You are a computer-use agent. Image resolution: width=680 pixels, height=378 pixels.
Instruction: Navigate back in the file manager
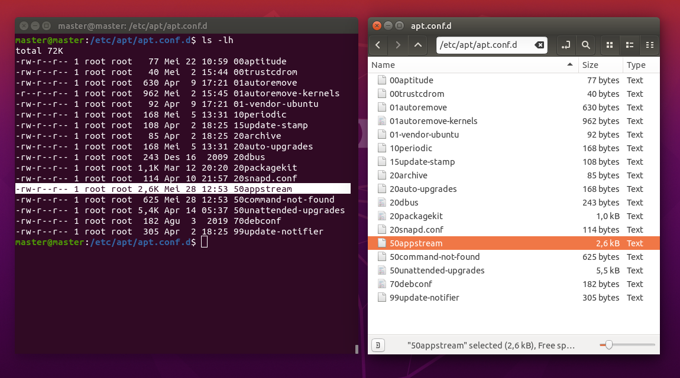[378, 45]
